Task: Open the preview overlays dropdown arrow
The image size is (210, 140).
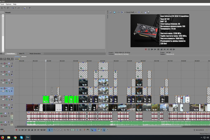Action: 142,12
